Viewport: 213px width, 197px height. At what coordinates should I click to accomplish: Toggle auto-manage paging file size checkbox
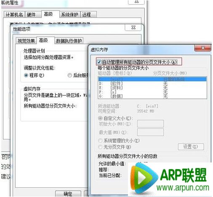pyautogui.click(x=99, y=62)
